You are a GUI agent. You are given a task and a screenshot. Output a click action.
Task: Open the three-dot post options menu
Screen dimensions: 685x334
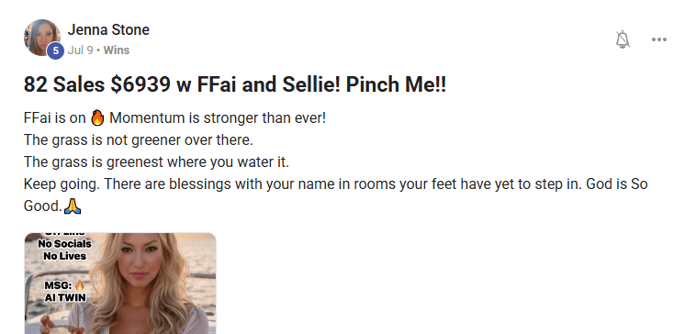tap(658, 39)
